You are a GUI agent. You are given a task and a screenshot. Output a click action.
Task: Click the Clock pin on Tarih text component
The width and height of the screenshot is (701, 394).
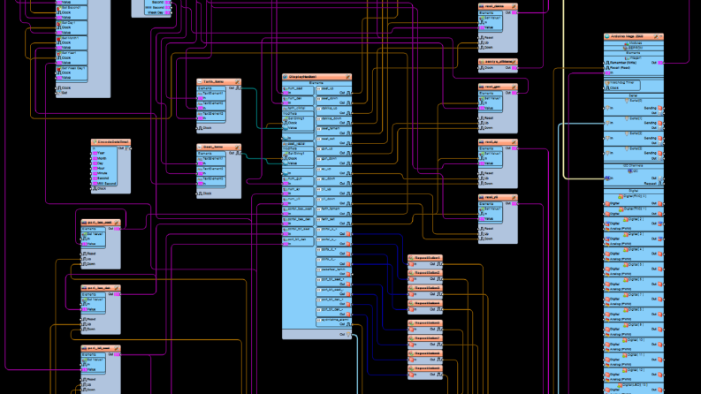point(201,128)
